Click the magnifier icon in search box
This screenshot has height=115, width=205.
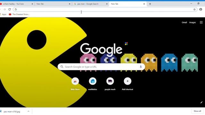pos(62,67)
